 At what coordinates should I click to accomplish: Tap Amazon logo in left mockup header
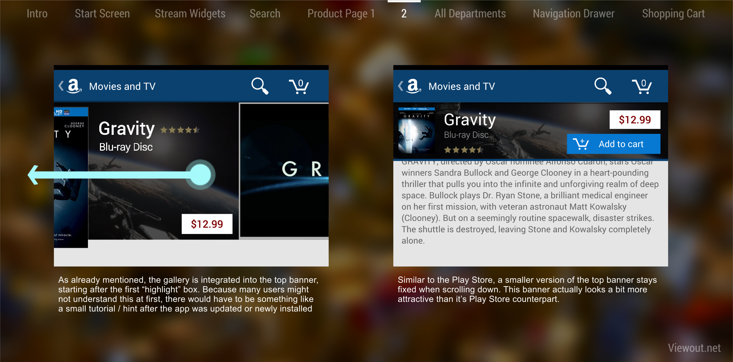[x=74, y=86]
